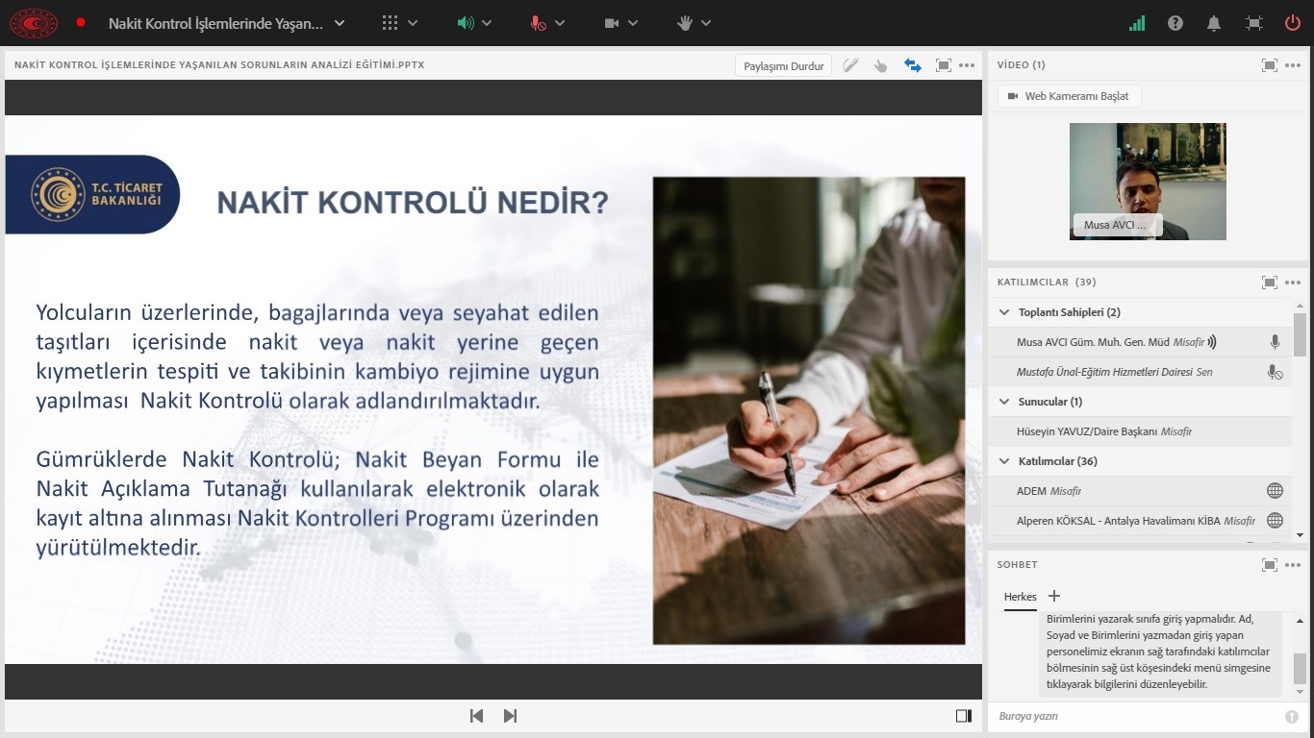The height and width of the screenshot is (738, 1314).
Task: Select the draw pencil tool in share pod
Action: 850,65
